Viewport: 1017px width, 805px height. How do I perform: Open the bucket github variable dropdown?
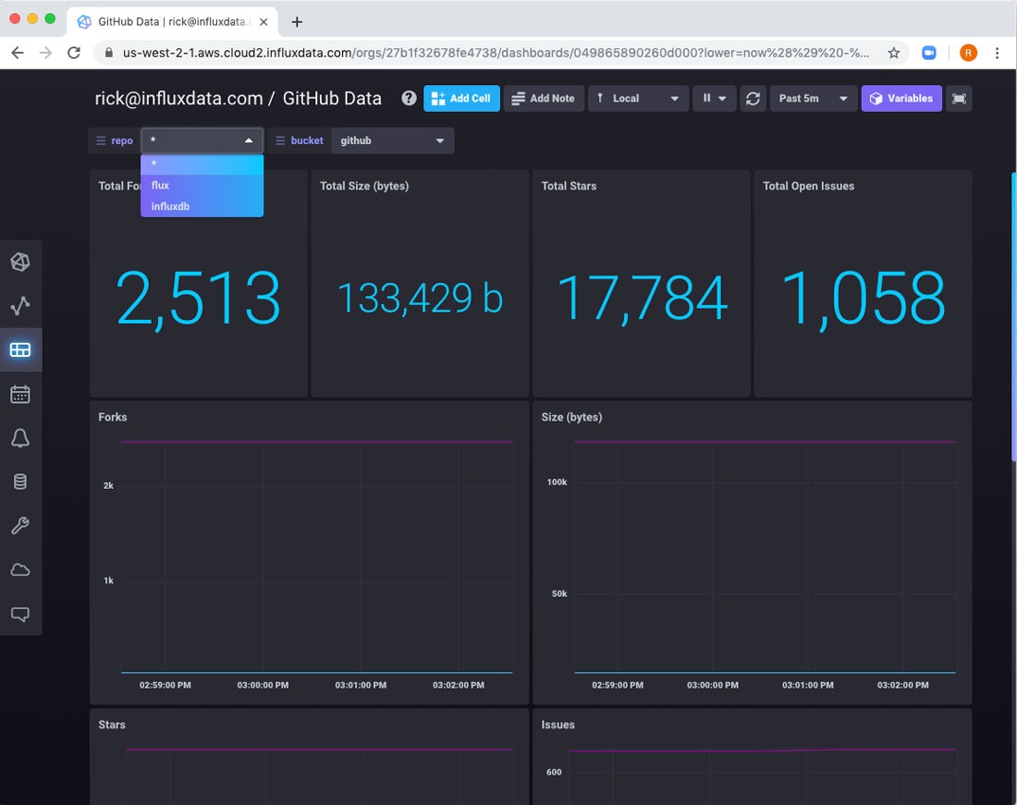pos(392,140)
